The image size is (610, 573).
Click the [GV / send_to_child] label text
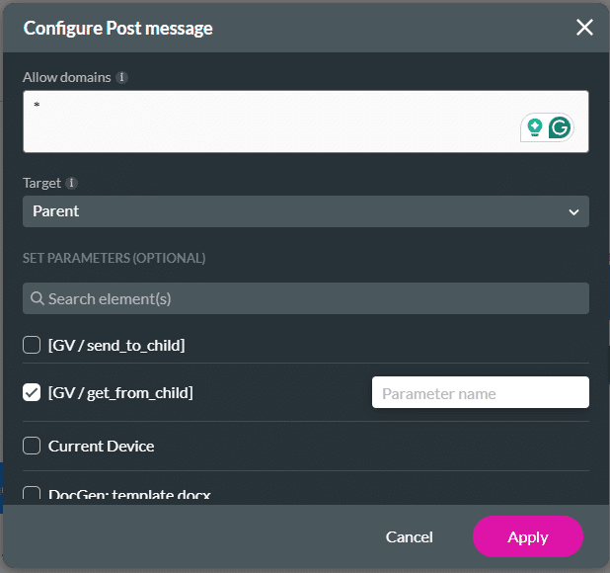point(116,345)
